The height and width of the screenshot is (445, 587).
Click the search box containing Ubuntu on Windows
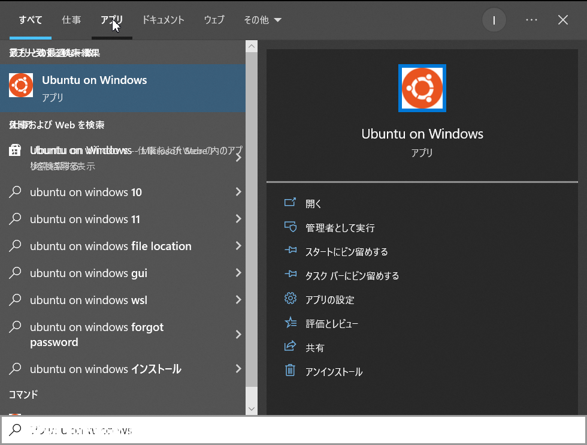[293, 430]
